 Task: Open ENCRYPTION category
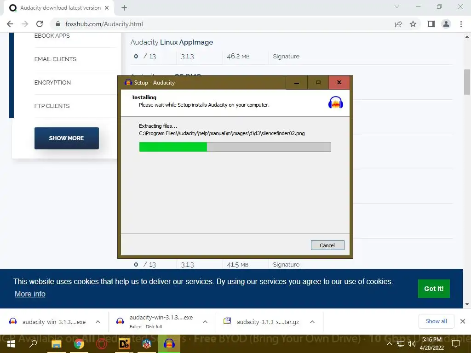tap(52, 83)
